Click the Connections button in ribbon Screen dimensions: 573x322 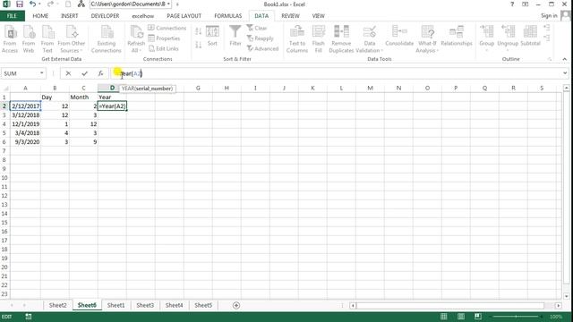[x=167, y=28]
